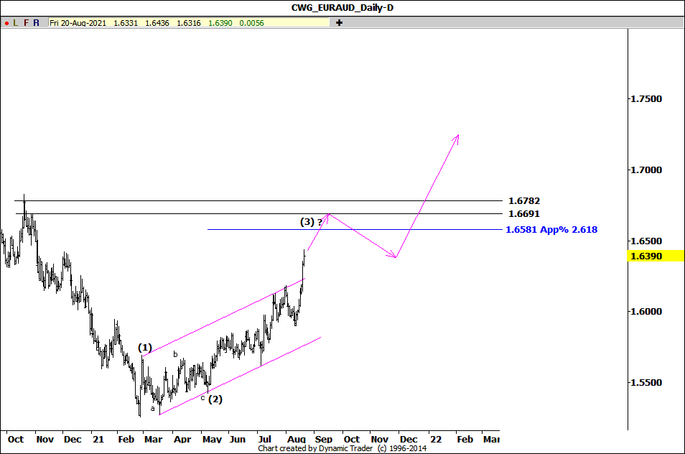Click the 1.7000 price axis label
685x454 pixels.
pos(646,170)
